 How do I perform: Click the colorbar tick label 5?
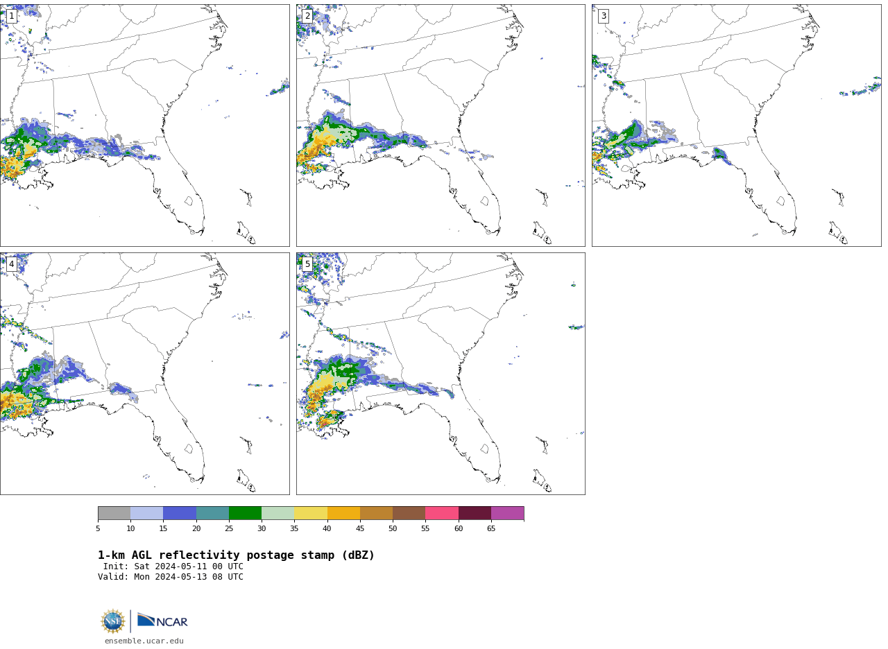(x=98, y=529)
